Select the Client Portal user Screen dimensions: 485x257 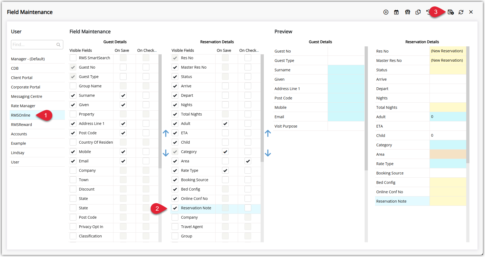[37, 78]
